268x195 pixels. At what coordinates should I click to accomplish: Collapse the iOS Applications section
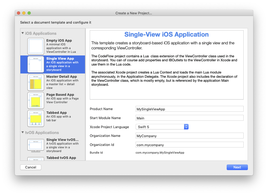(x=23, y=33)
